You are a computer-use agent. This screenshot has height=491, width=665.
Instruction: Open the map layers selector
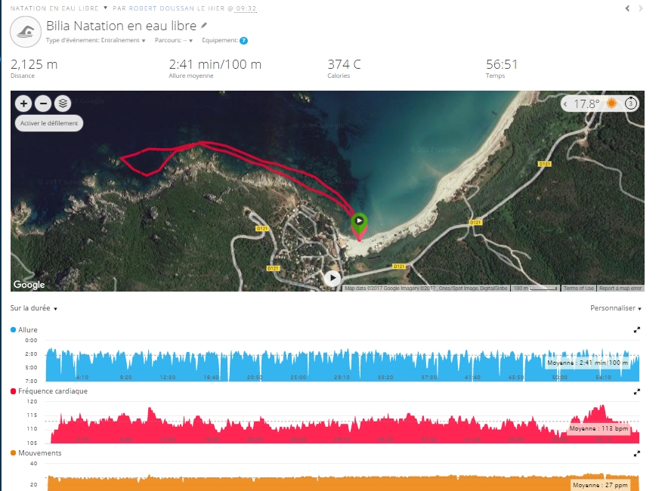[63, 103]
